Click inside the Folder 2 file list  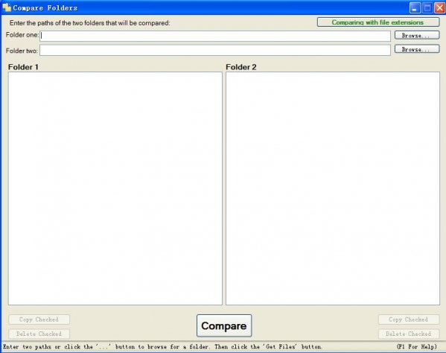pos(333,188)
